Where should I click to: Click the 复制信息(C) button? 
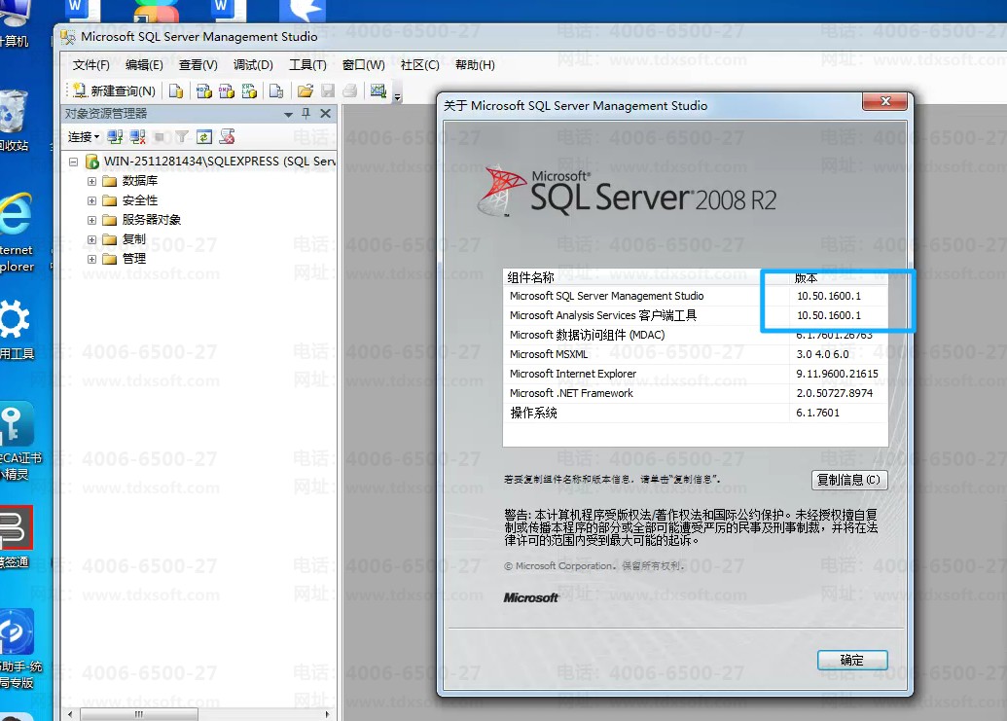[849, 480]
